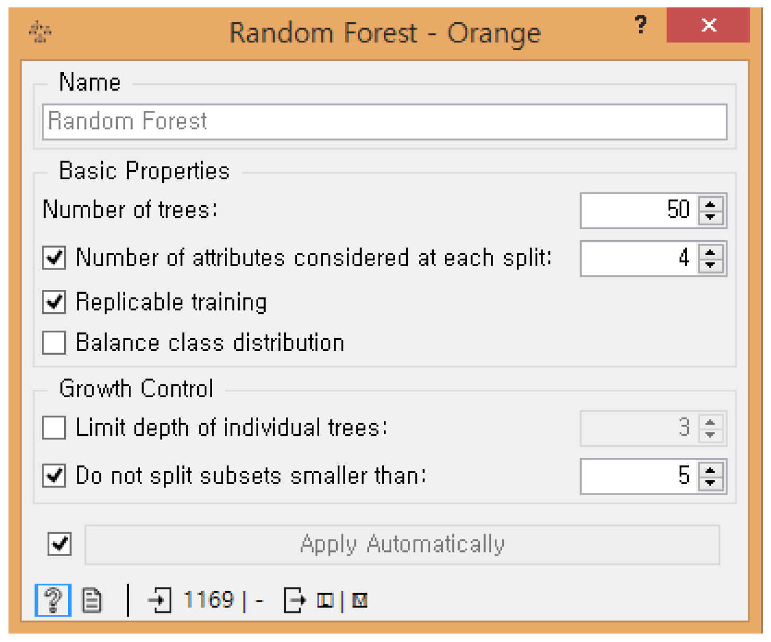Viewport: 771px width, 642px height.
Task: Open the help icon in status bar
Action: click(x=53, y=600)
